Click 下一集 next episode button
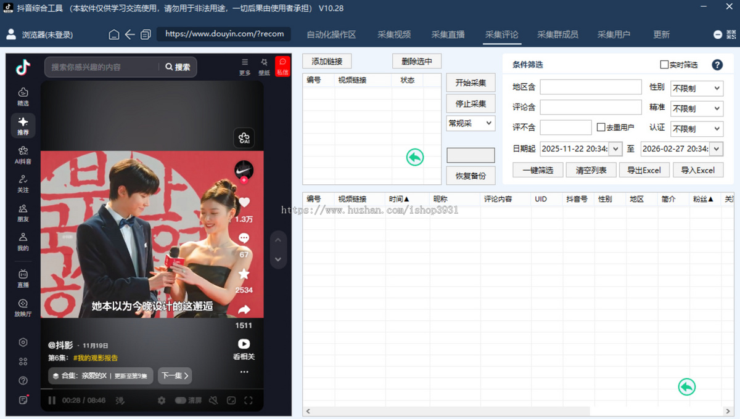Screen dimensions: 740x419 coord(175,375)
